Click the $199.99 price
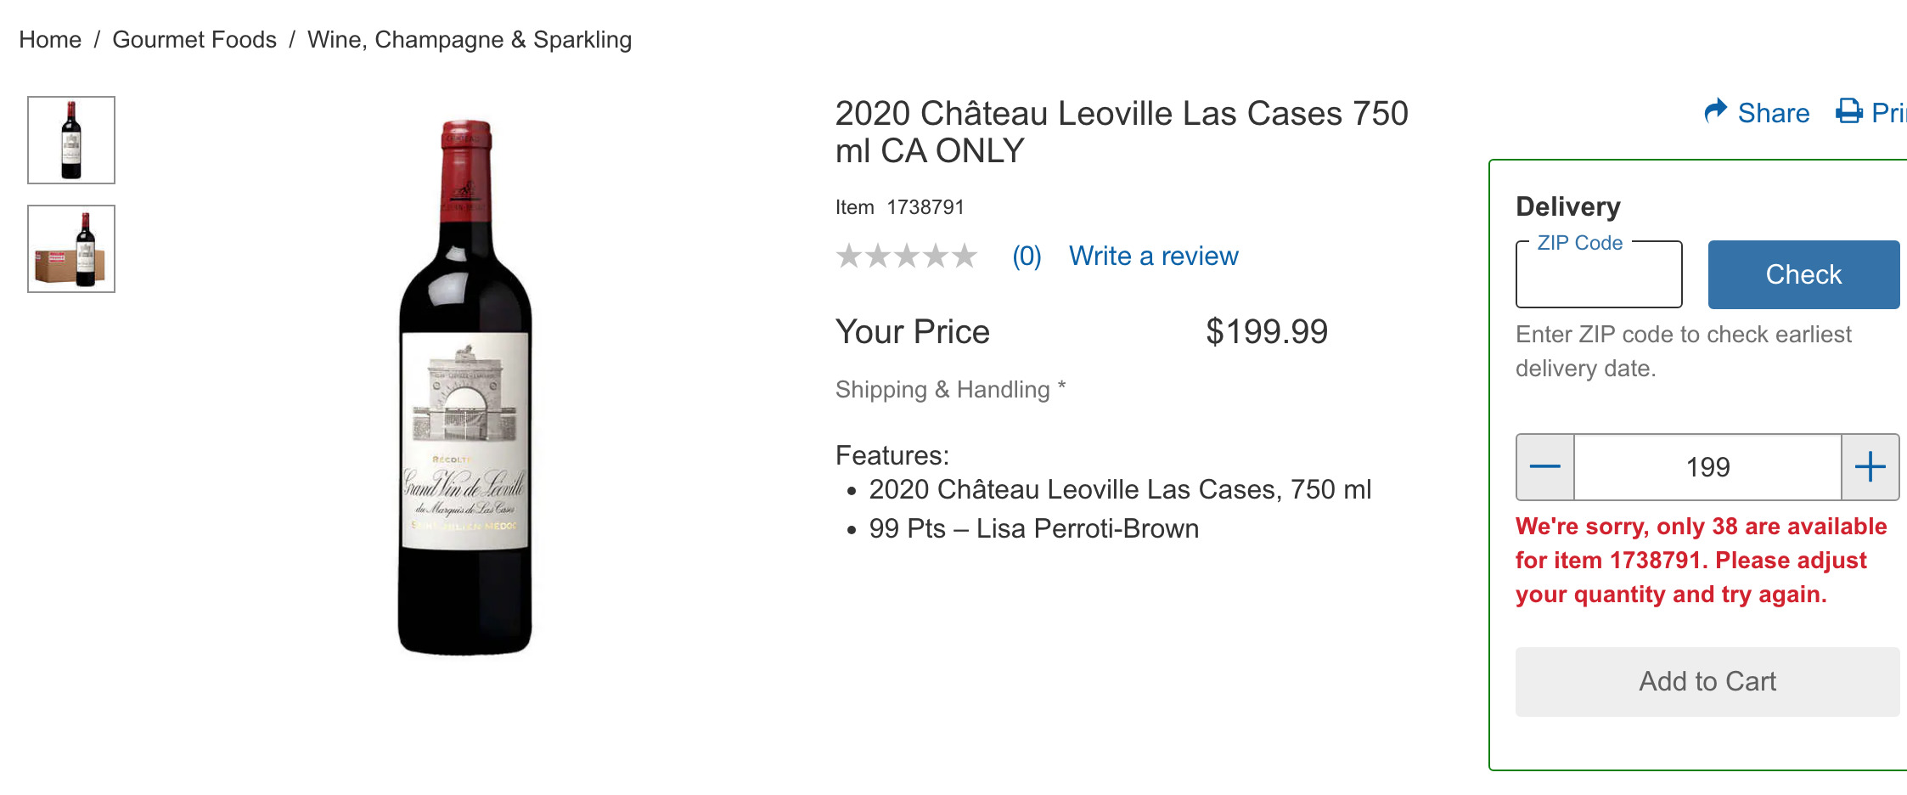1907x795 pixels. point(1266,331)
